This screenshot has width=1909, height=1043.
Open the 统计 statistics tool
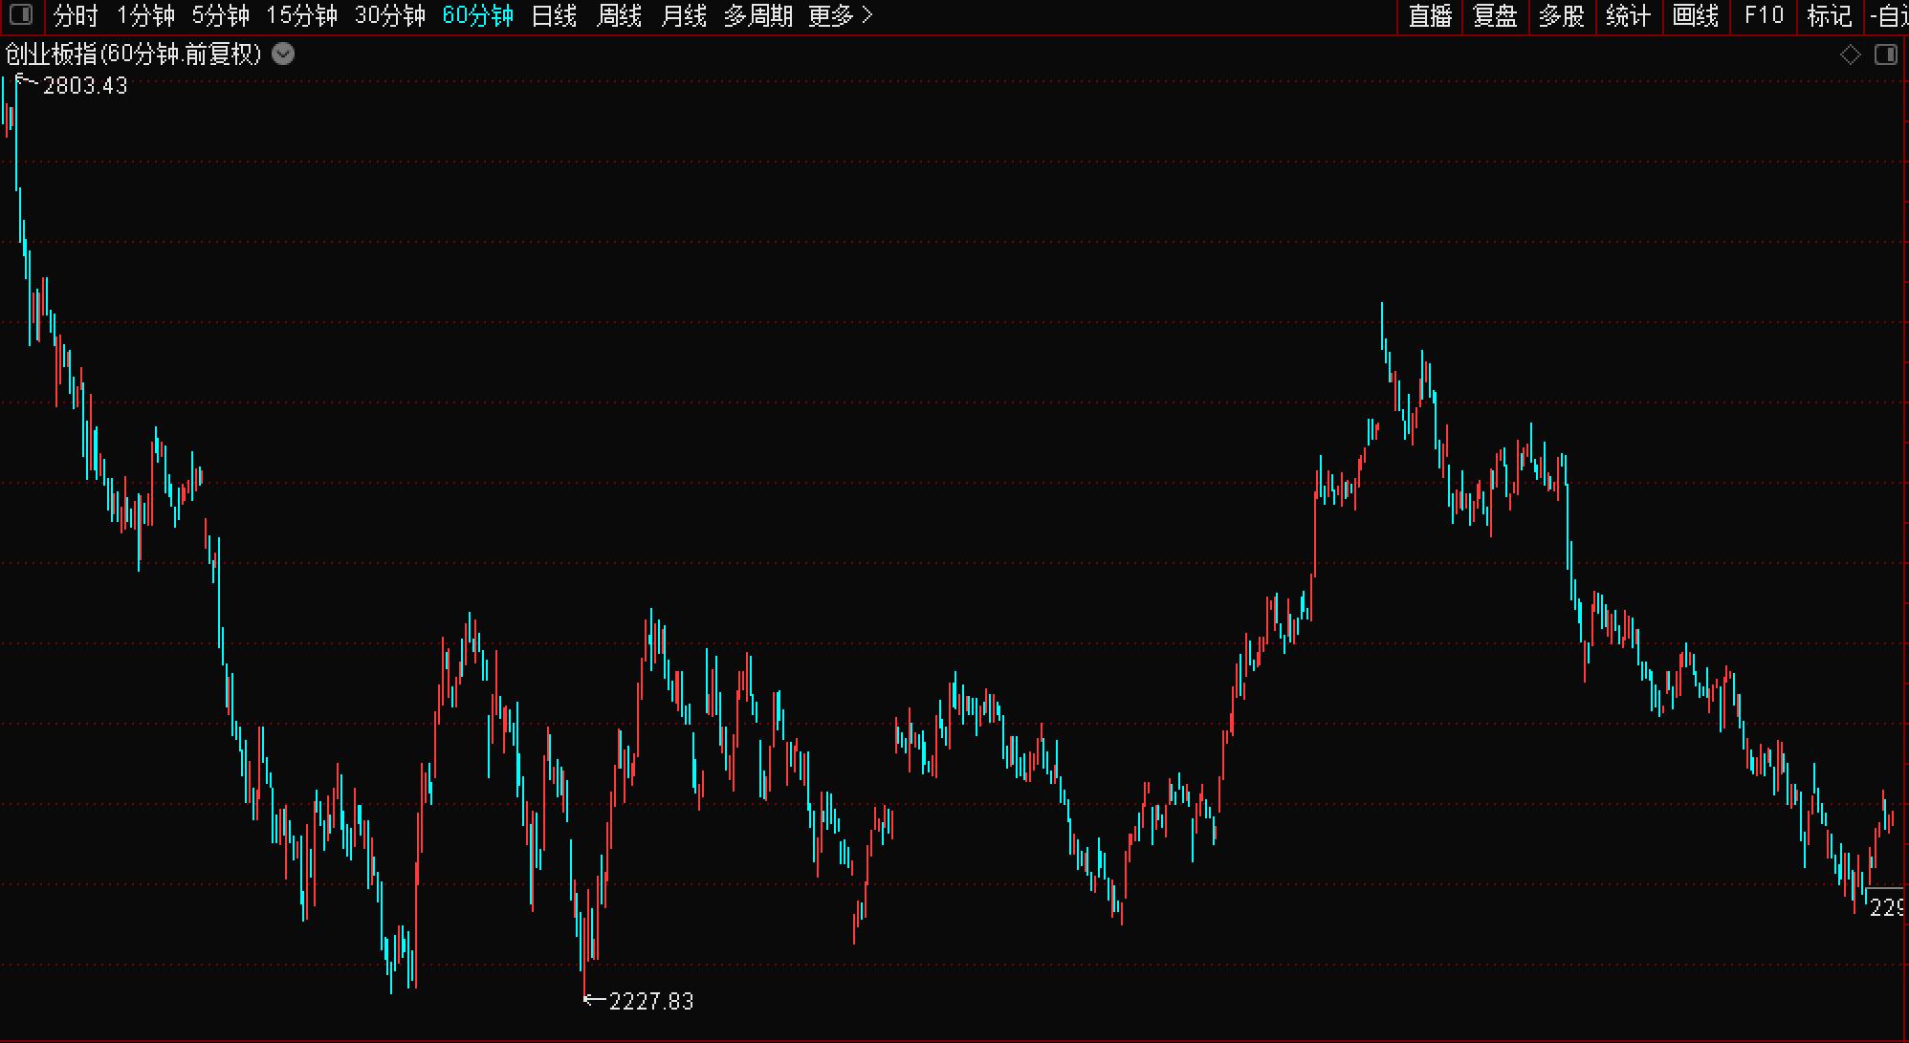point(1628,15)
